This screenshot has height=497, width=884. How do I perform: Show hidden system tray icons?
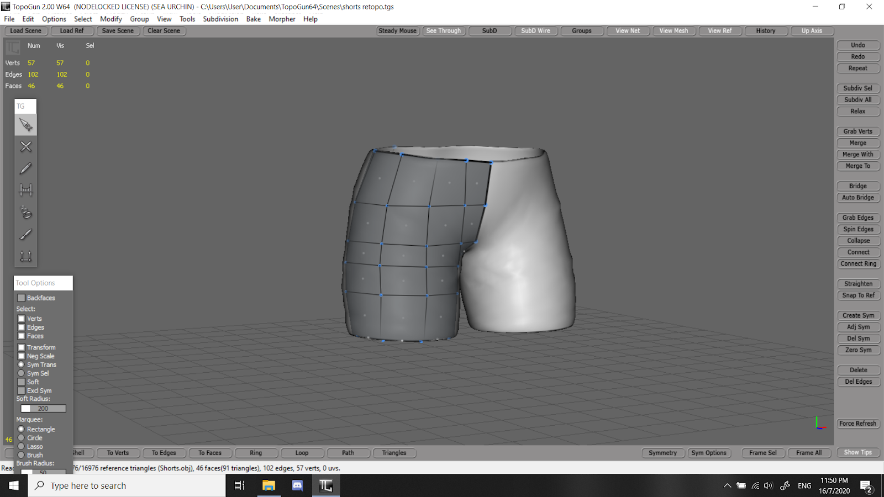tap(727, 486)
